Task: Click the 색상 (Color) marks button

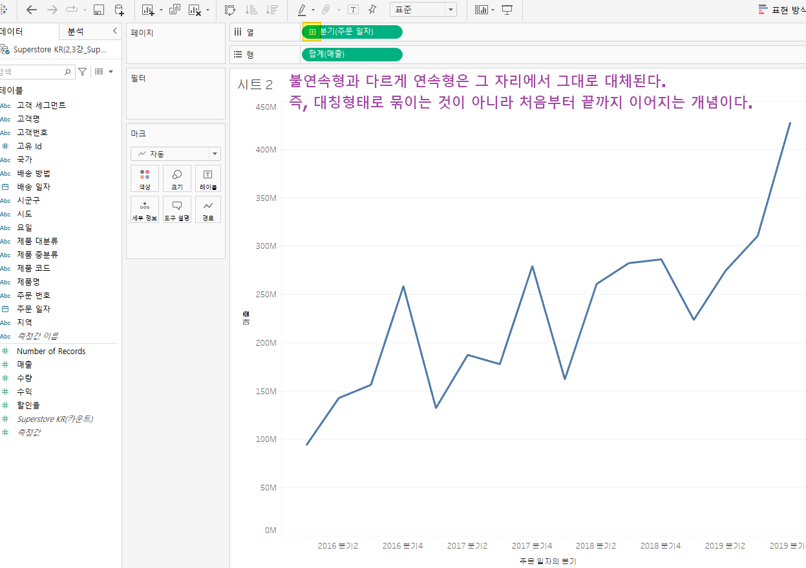Action: tap(144, 178)
